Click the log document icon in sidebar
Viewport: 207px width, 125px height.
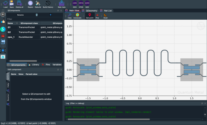(3, 42)
